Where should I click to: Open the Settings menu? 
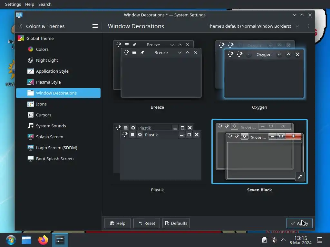[x=13, y=4]
